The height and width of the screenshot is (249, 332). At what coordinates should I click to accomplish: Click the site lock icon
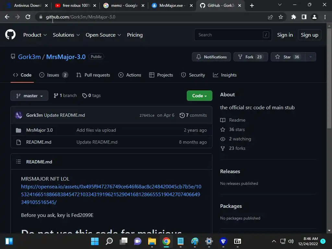click(x=41, y=17)
